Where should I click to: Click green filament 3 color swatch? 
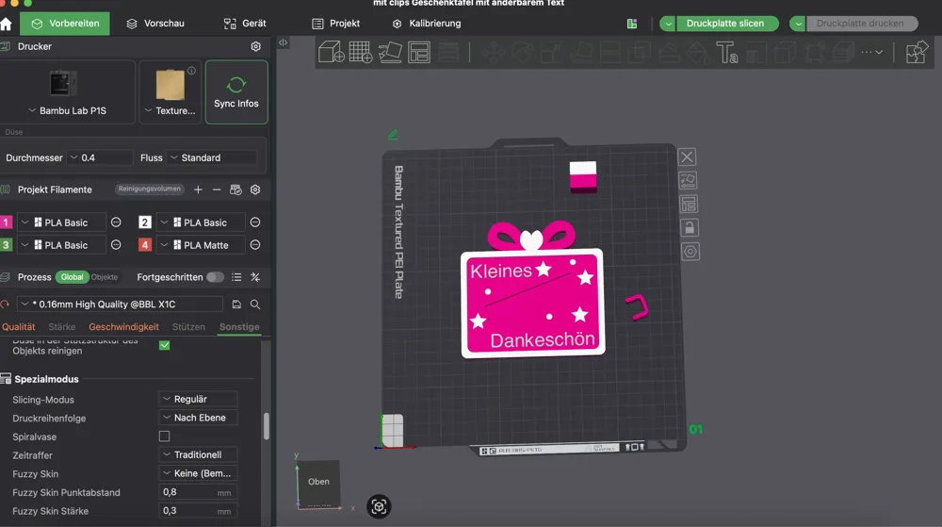[x=6, y=245]
